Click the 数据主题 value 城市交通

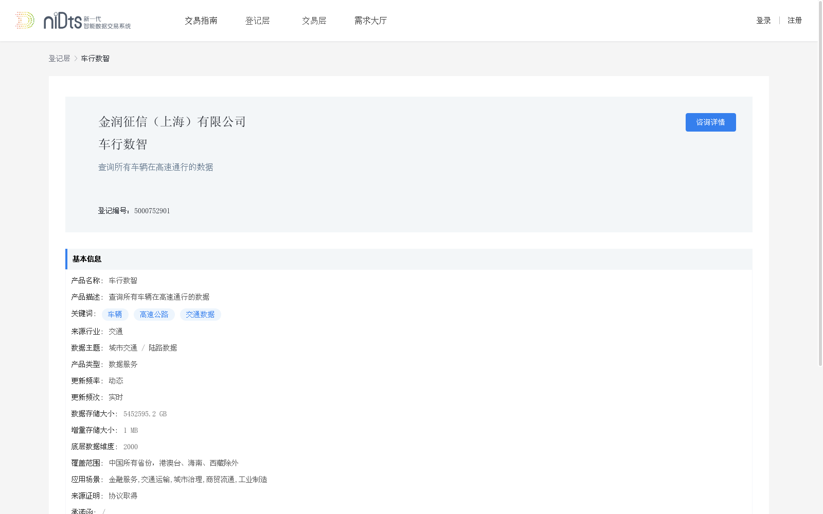click(123, 348)
